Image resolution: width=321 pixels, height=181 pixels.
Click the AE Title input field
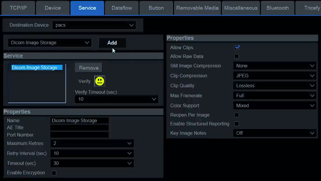(x=80, y=128)
